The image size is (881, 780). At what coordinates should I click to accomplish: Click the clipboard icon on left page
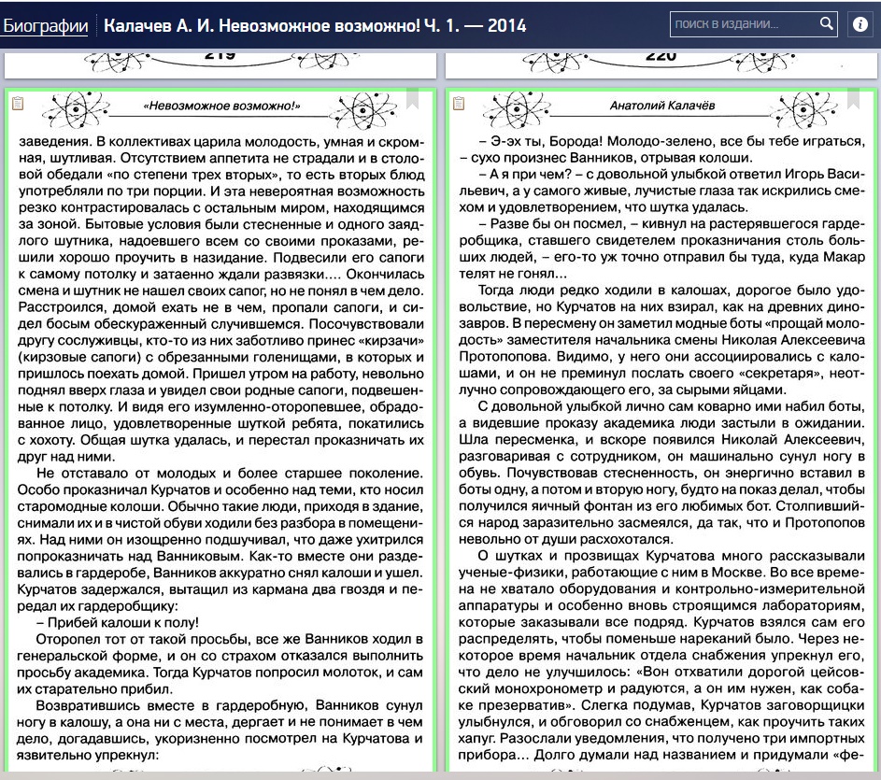18,104
